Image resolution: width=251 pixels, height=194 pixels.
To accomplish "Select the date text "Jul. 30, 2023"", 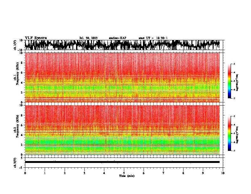I will 88,38.
